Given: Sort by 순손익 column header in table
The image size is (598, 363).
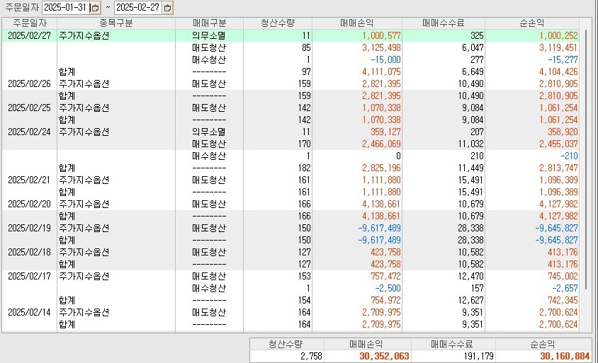Looking at the screenshot, I should pos(531,23).
